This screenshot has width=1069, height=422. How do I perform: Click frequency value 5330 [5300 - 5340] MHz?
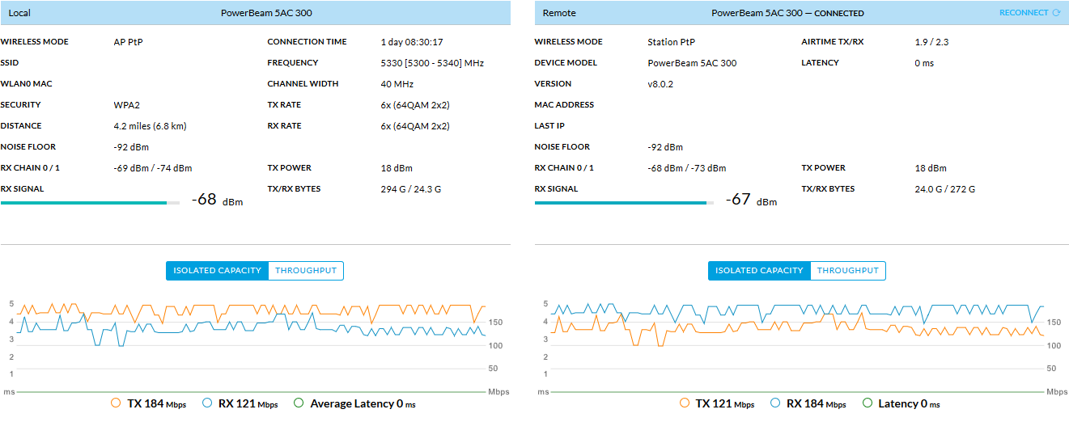pyautogui.click(x=432, y=63)
